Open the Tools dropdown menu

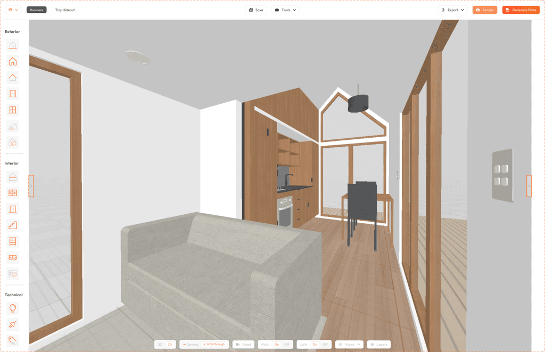pos(285,9)
